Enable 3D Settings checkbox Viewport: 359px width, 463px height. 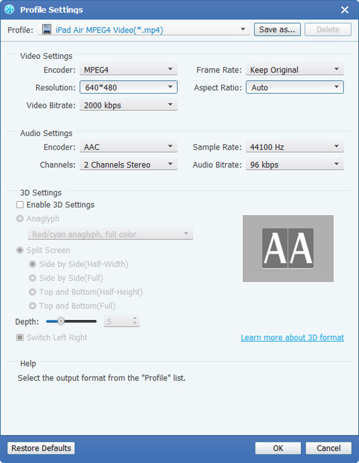pyautogui.click(x=20, y=205)
